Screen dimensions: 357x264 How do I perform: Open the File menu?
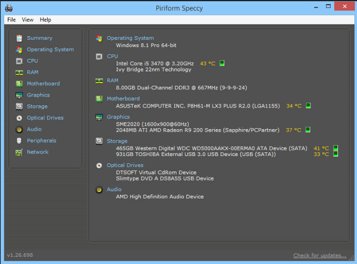click(11, 20)
